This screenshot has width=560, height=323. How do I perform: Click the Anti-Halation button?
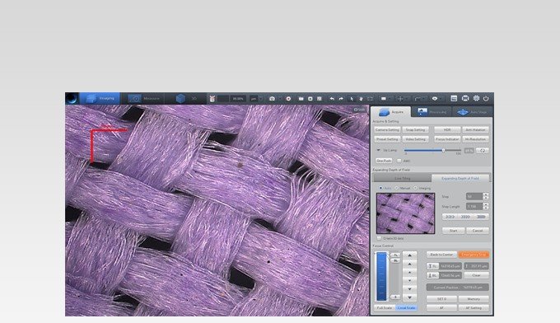click(475, 129)
